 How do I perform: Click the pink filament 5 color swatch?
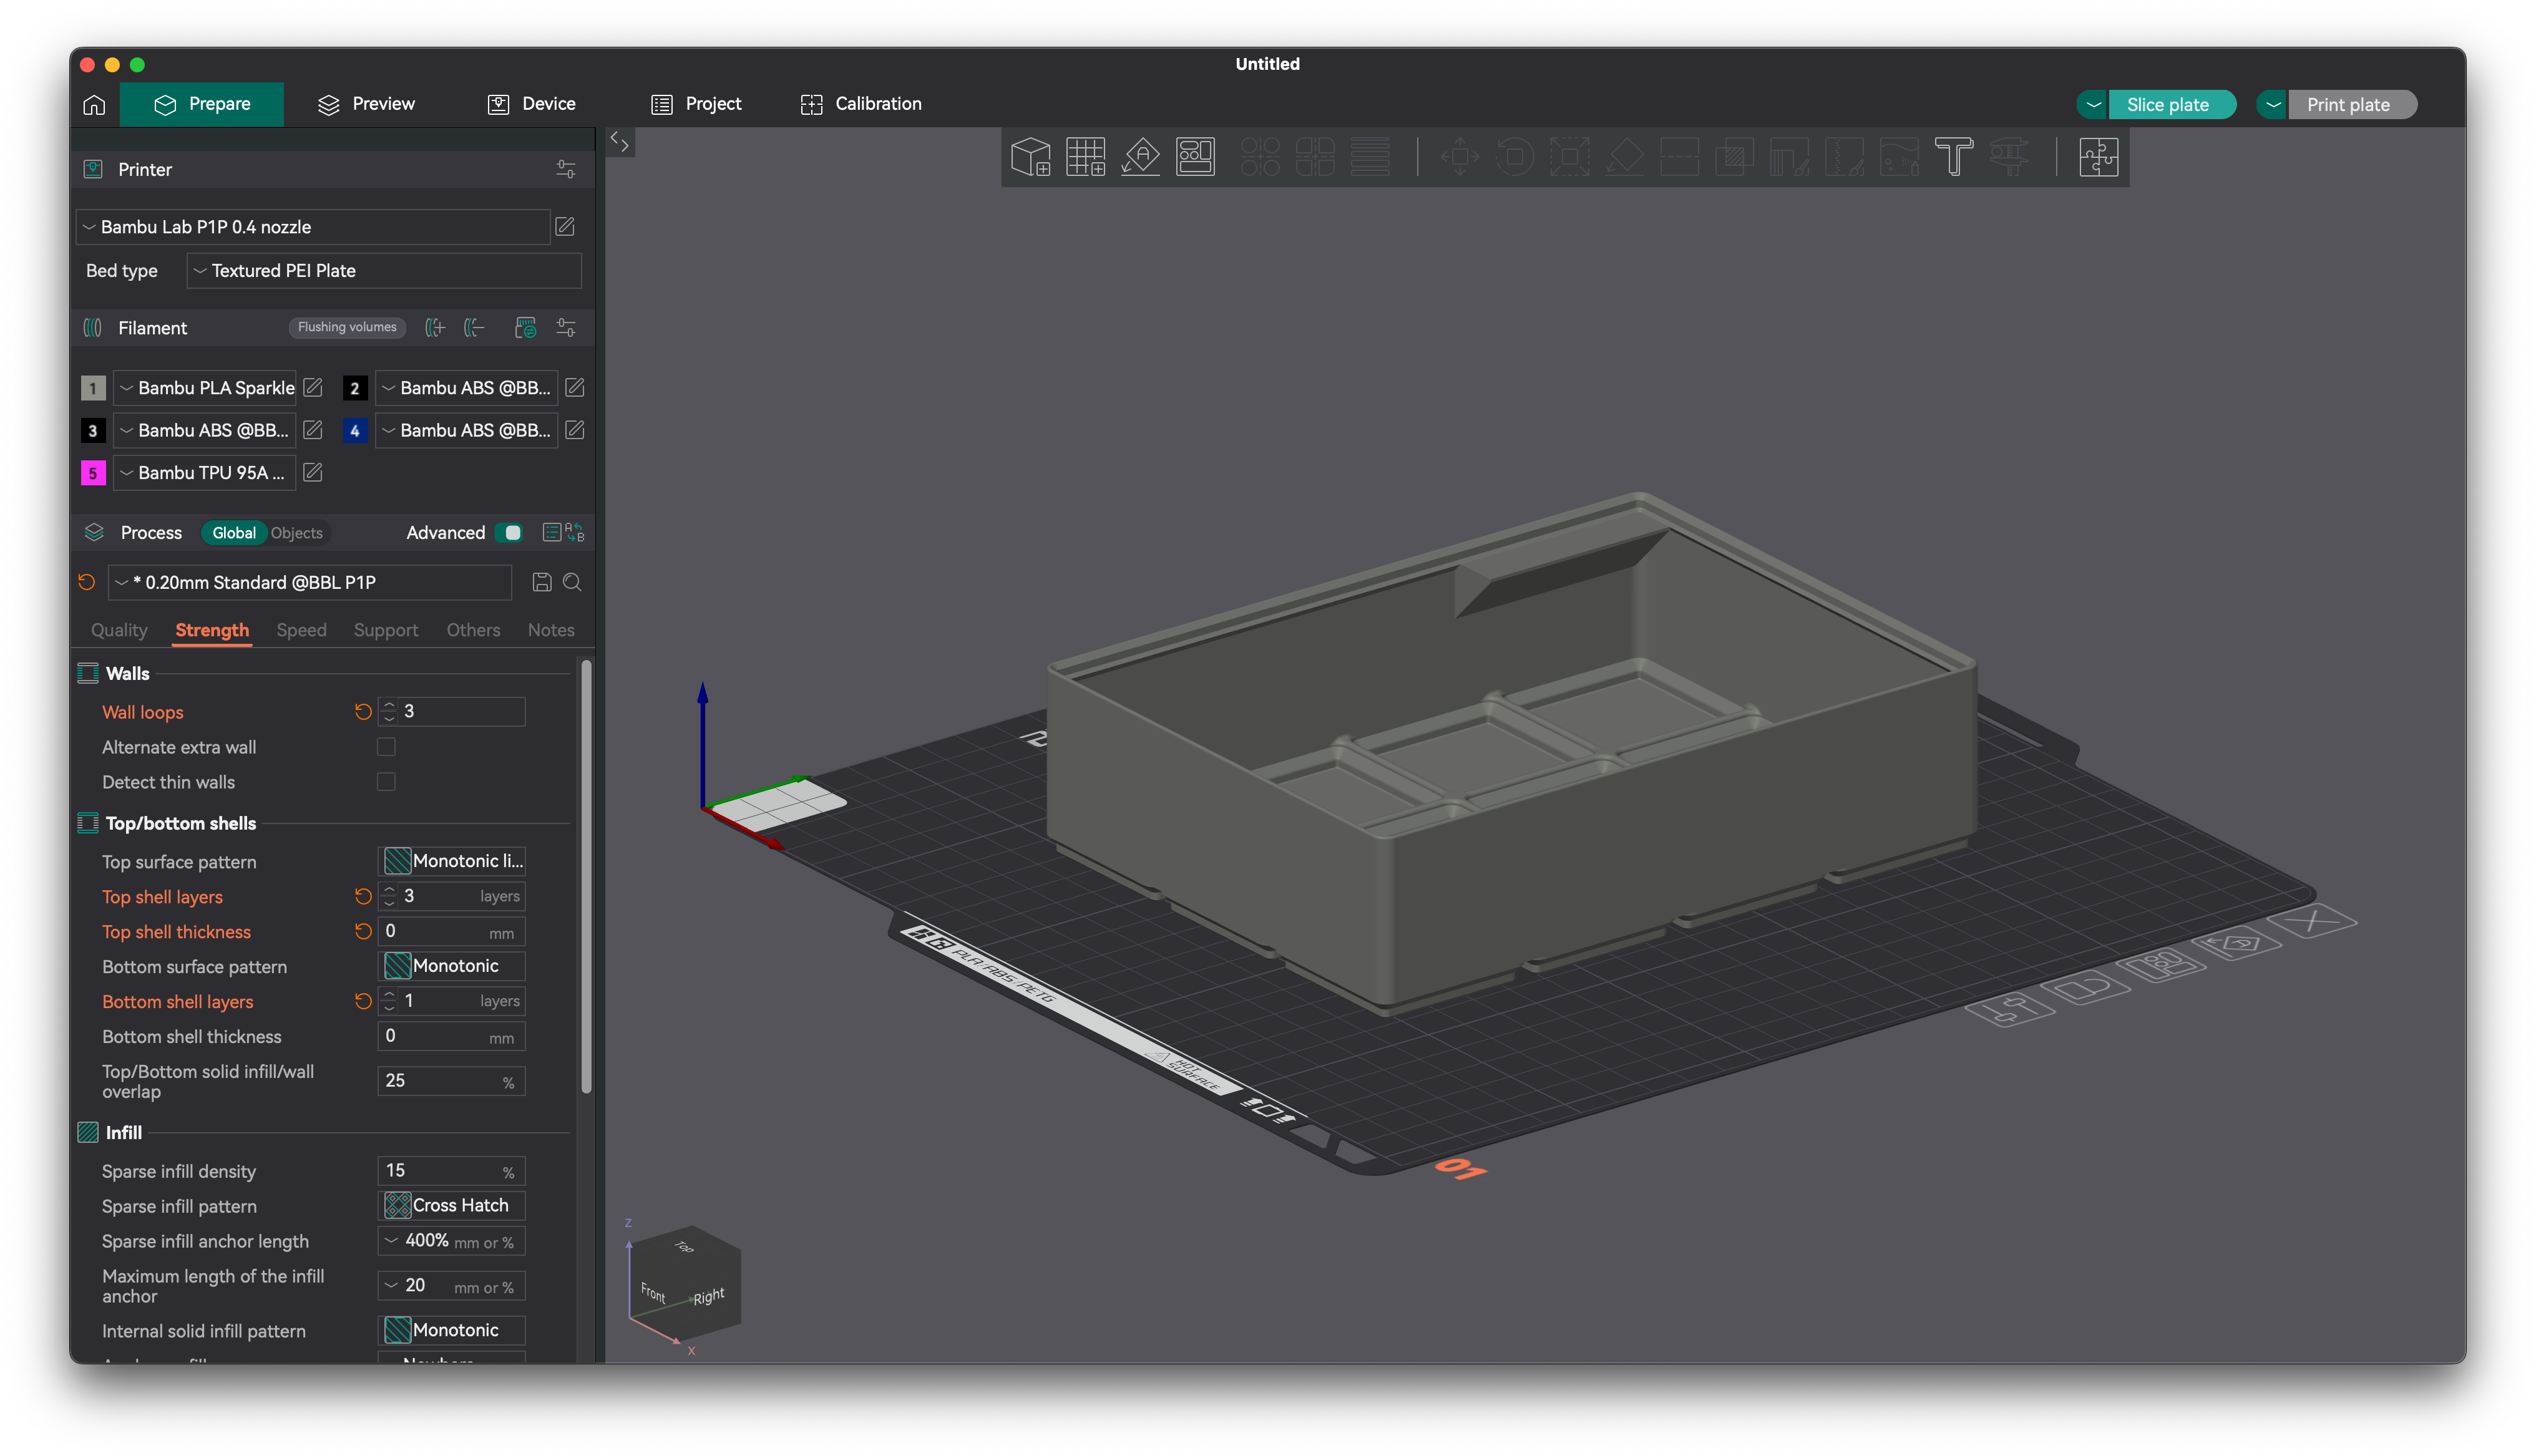pos(93,473)
